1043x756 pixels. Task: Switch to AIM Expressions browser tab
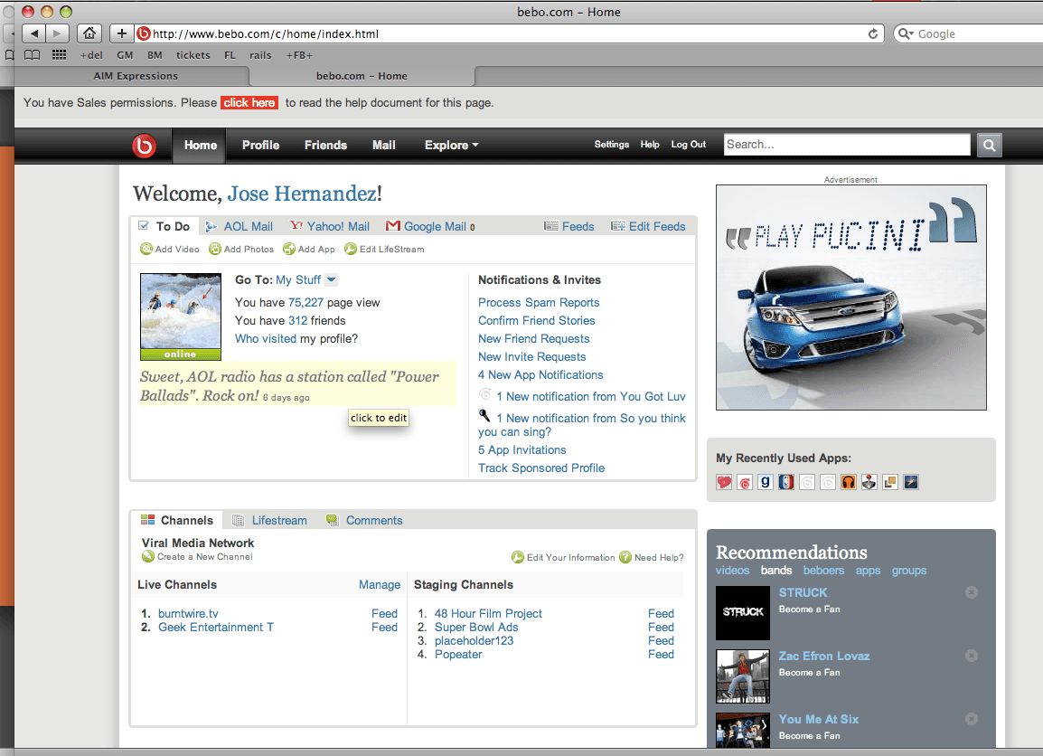[136, 76]
